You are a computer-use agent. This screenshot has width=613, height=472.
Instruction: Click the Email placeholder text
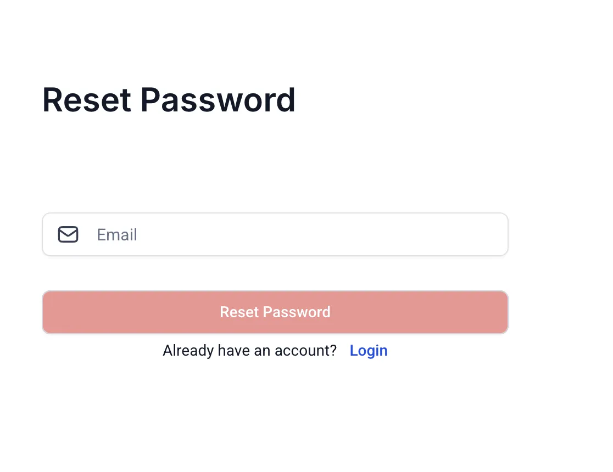117,235
